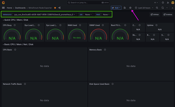Click the SWAP Used gauge N/A value
175x107 pixels.
pyautogui.click(x=99, y=38)
